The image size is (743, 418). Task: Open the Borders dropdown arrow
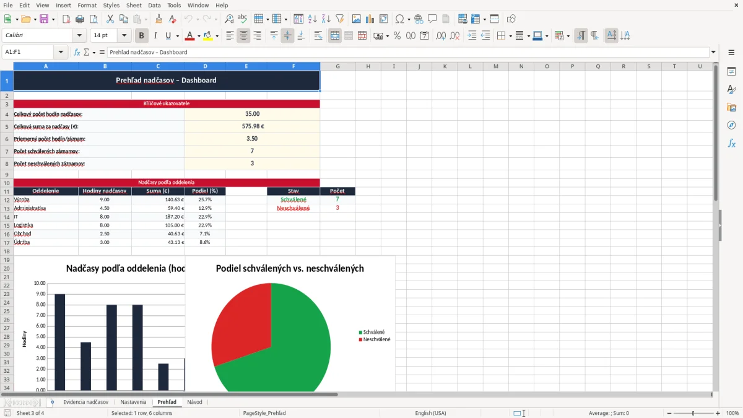click(510, 36)
